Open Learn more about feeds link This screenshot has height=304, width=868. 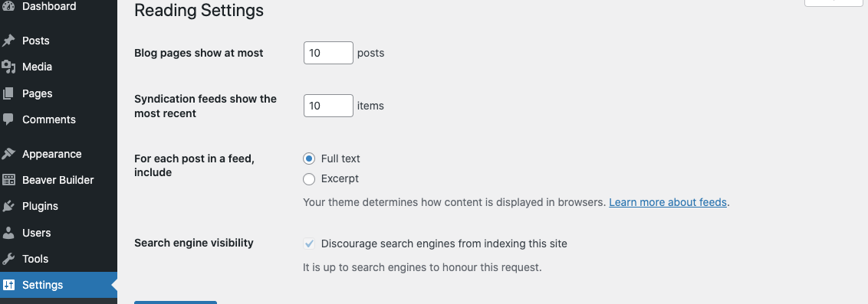click(x=668, y=202)
